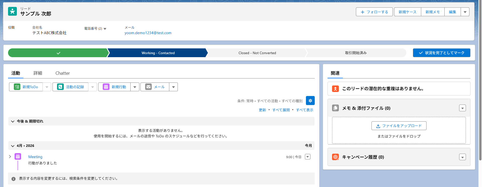Click the Notes & Attachments files icon
The height and width of the screenshot is (187, 482).
pyautogui.click(x=335, y=108)
